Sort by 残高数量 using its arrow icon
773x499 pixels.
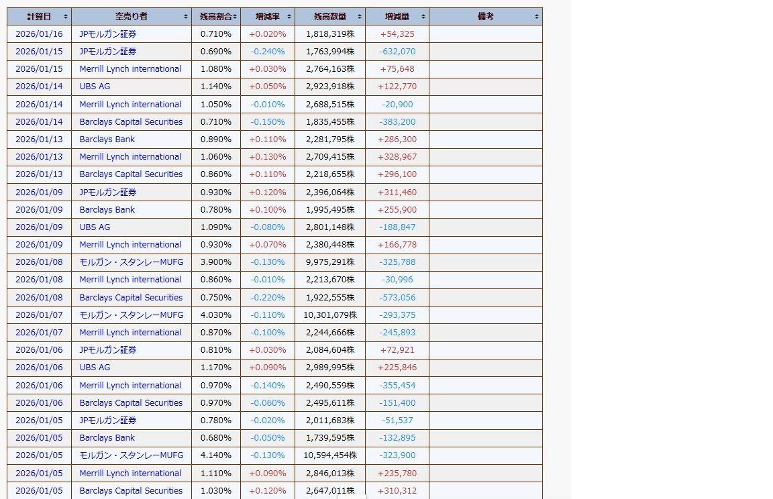[360, 17]
